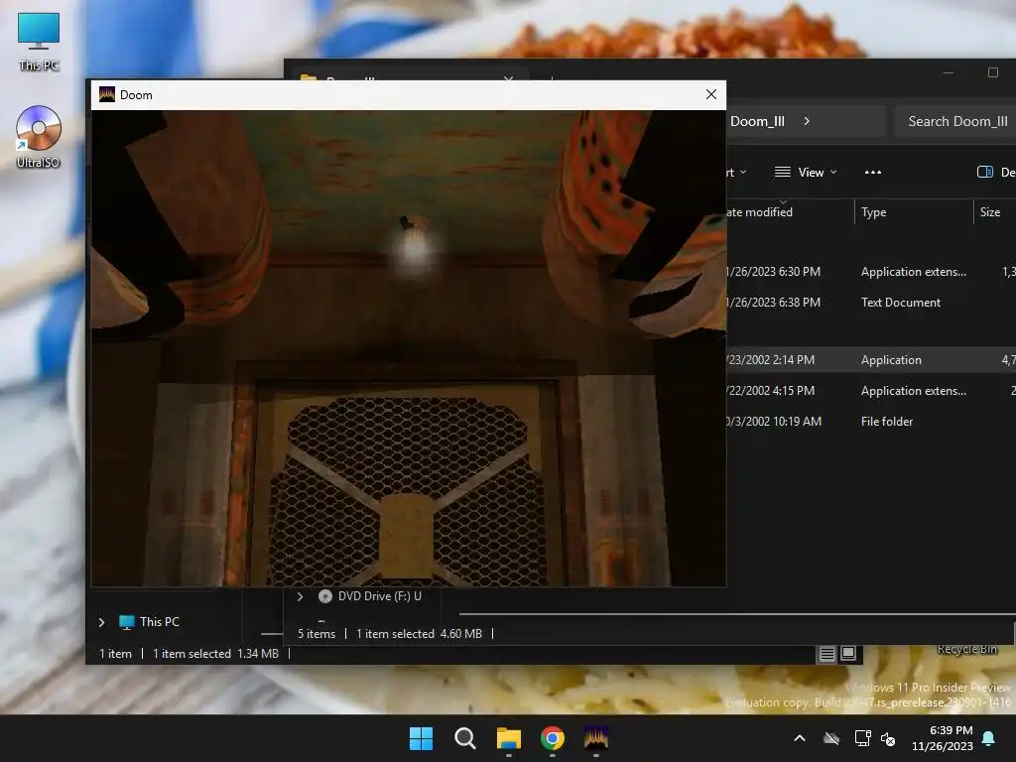This screenshot has height=762, width=1016.
Task: Click the Doom_III breadcrumb in address bar
Action: pos(757,121)
